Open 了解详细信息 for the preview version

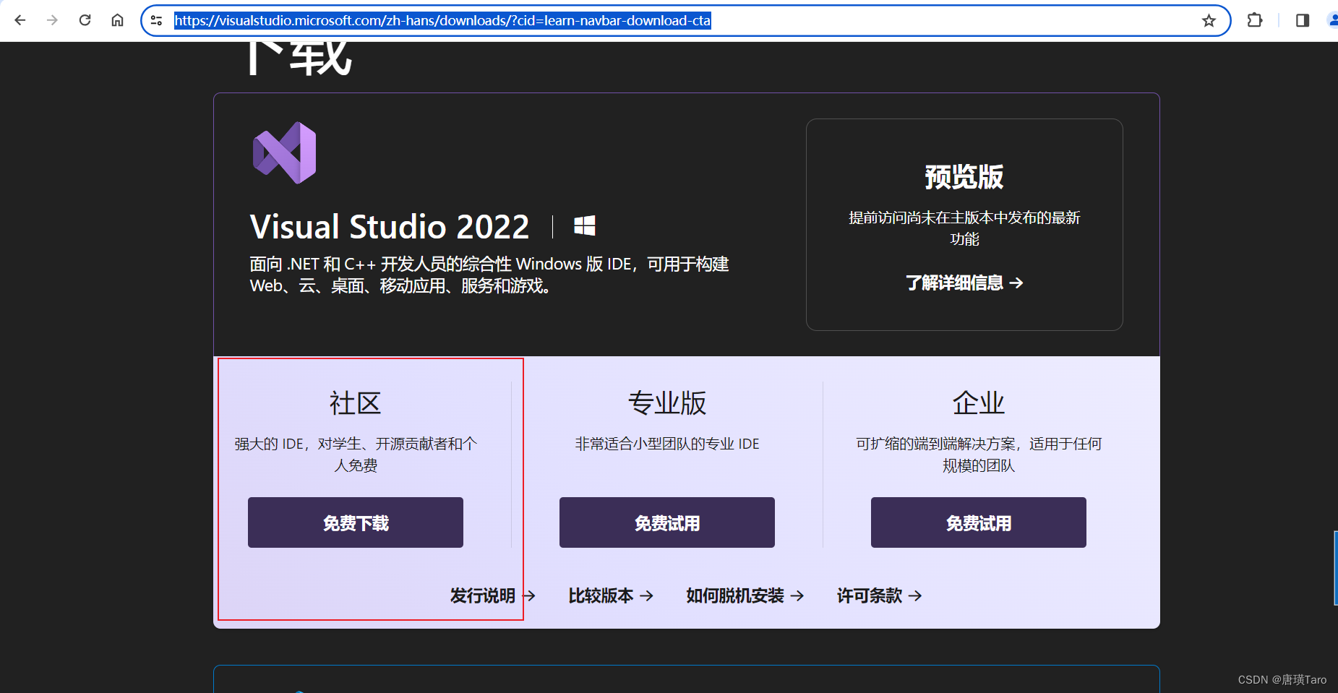(x=964, y=283)
